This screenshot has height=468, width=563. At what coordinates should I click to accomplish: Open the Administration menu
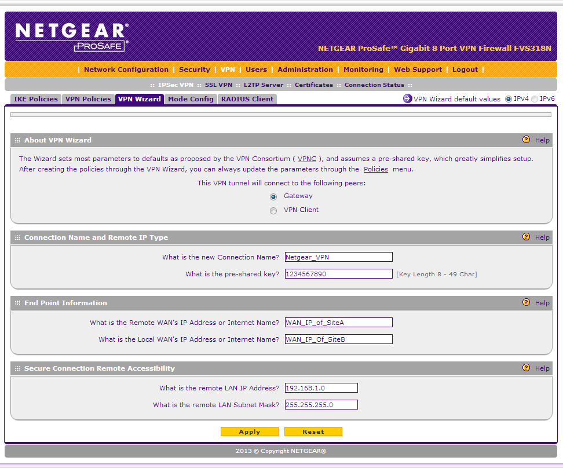pyautogui.click(x=305, y=70)
